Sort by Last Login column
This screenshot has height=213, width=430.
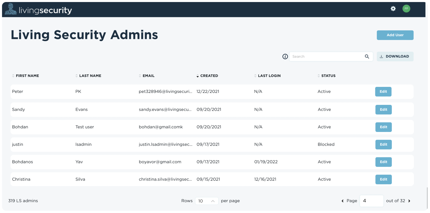[267, 76]
